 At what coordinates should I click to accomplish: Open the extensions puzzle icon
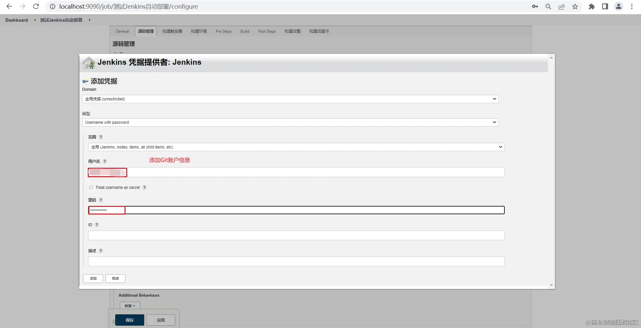(592, 6)
